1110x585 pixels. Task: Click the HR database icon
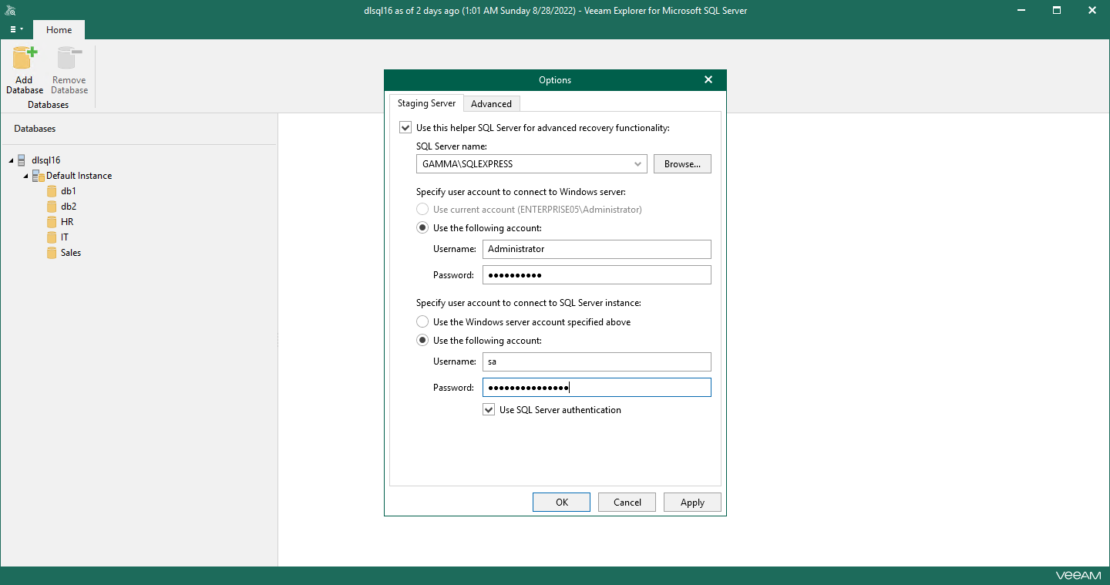[52, 222]
